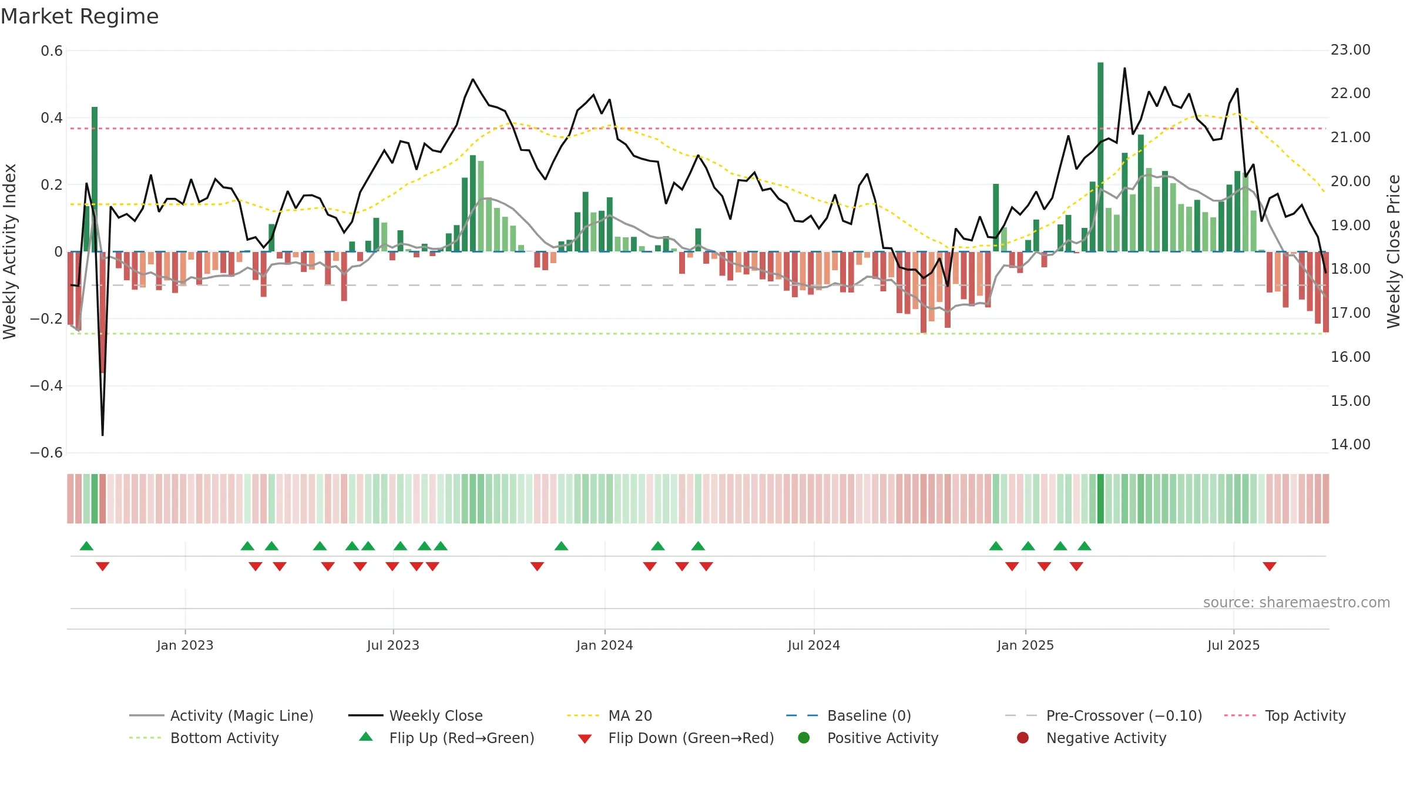This screenshot has width=1410, height=793.
Task: Click the 0.6 activity axis label
Action: pyautogui.click(x=52, y=51)
